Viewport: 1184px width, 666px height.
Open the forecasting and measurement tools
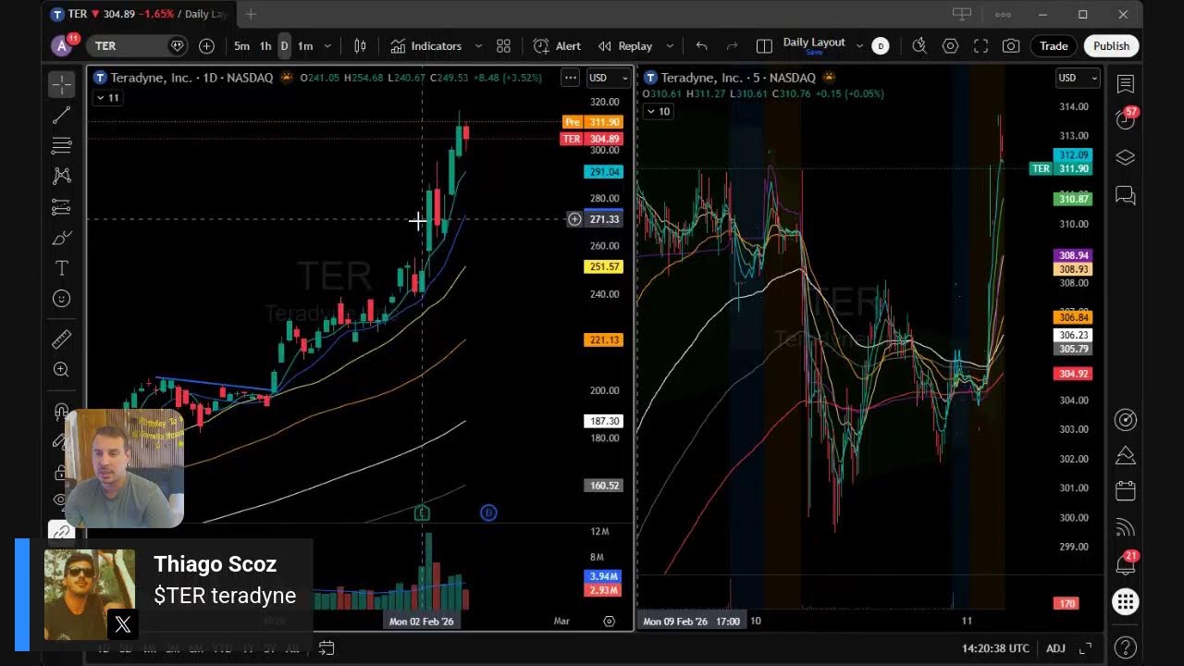62,206
